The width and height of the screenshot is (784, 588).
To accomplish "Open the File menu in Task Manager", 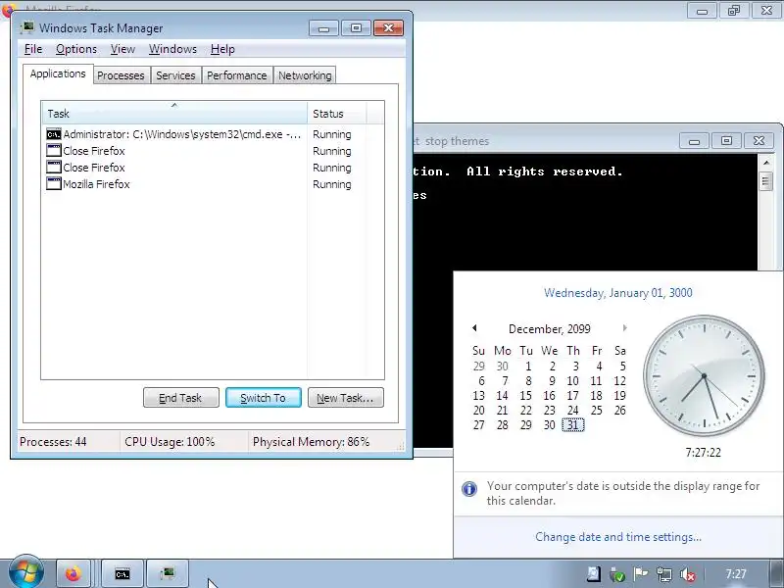I will (x=33, y=49).
